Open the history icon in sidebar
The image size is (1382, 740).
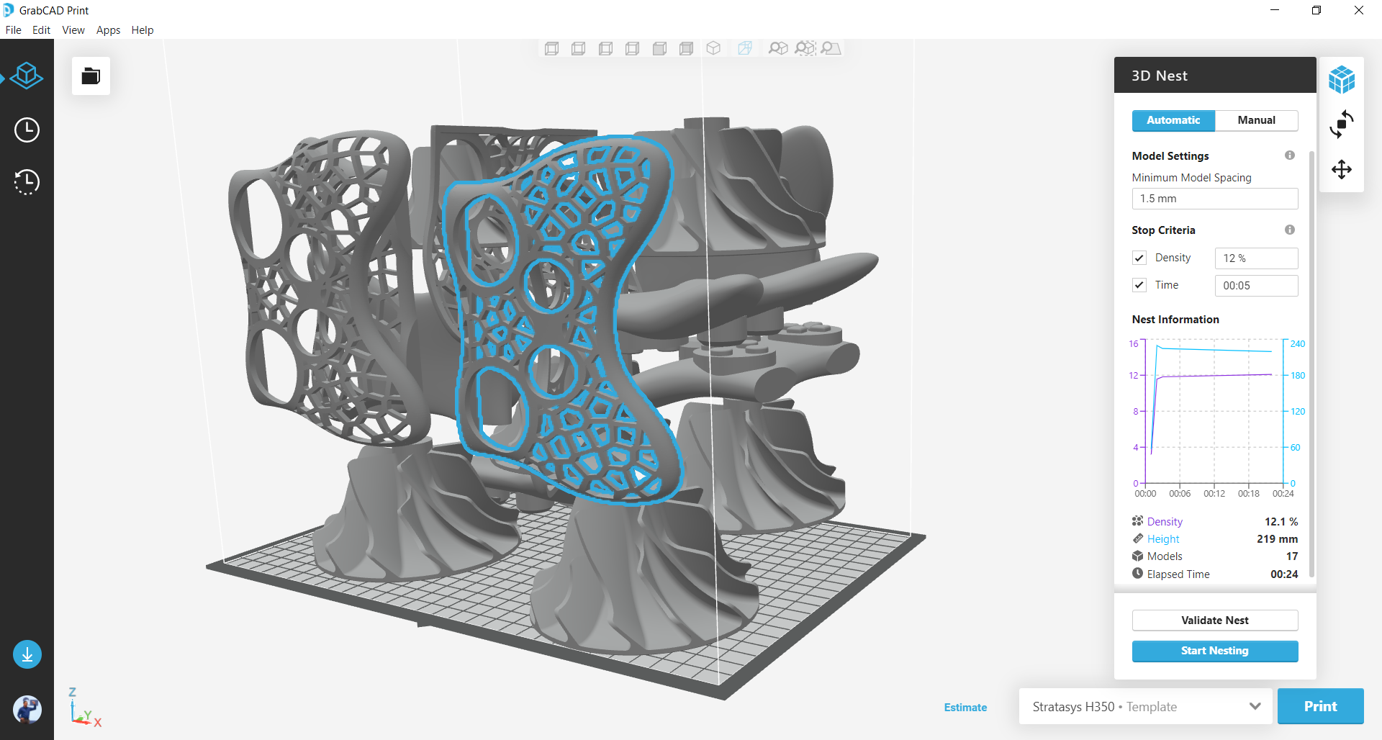(x=27, y=182)
